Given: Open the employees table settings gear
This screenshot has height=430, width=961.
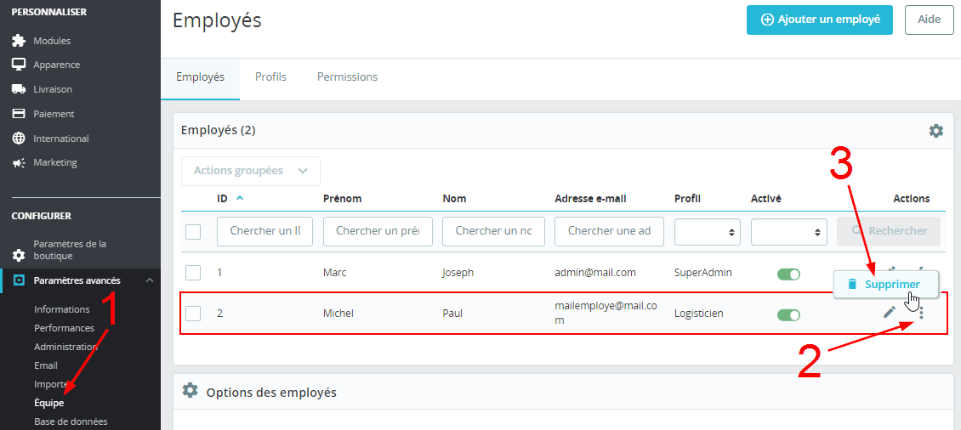Looking at the screenshot, I should click(x=935, y=131).
